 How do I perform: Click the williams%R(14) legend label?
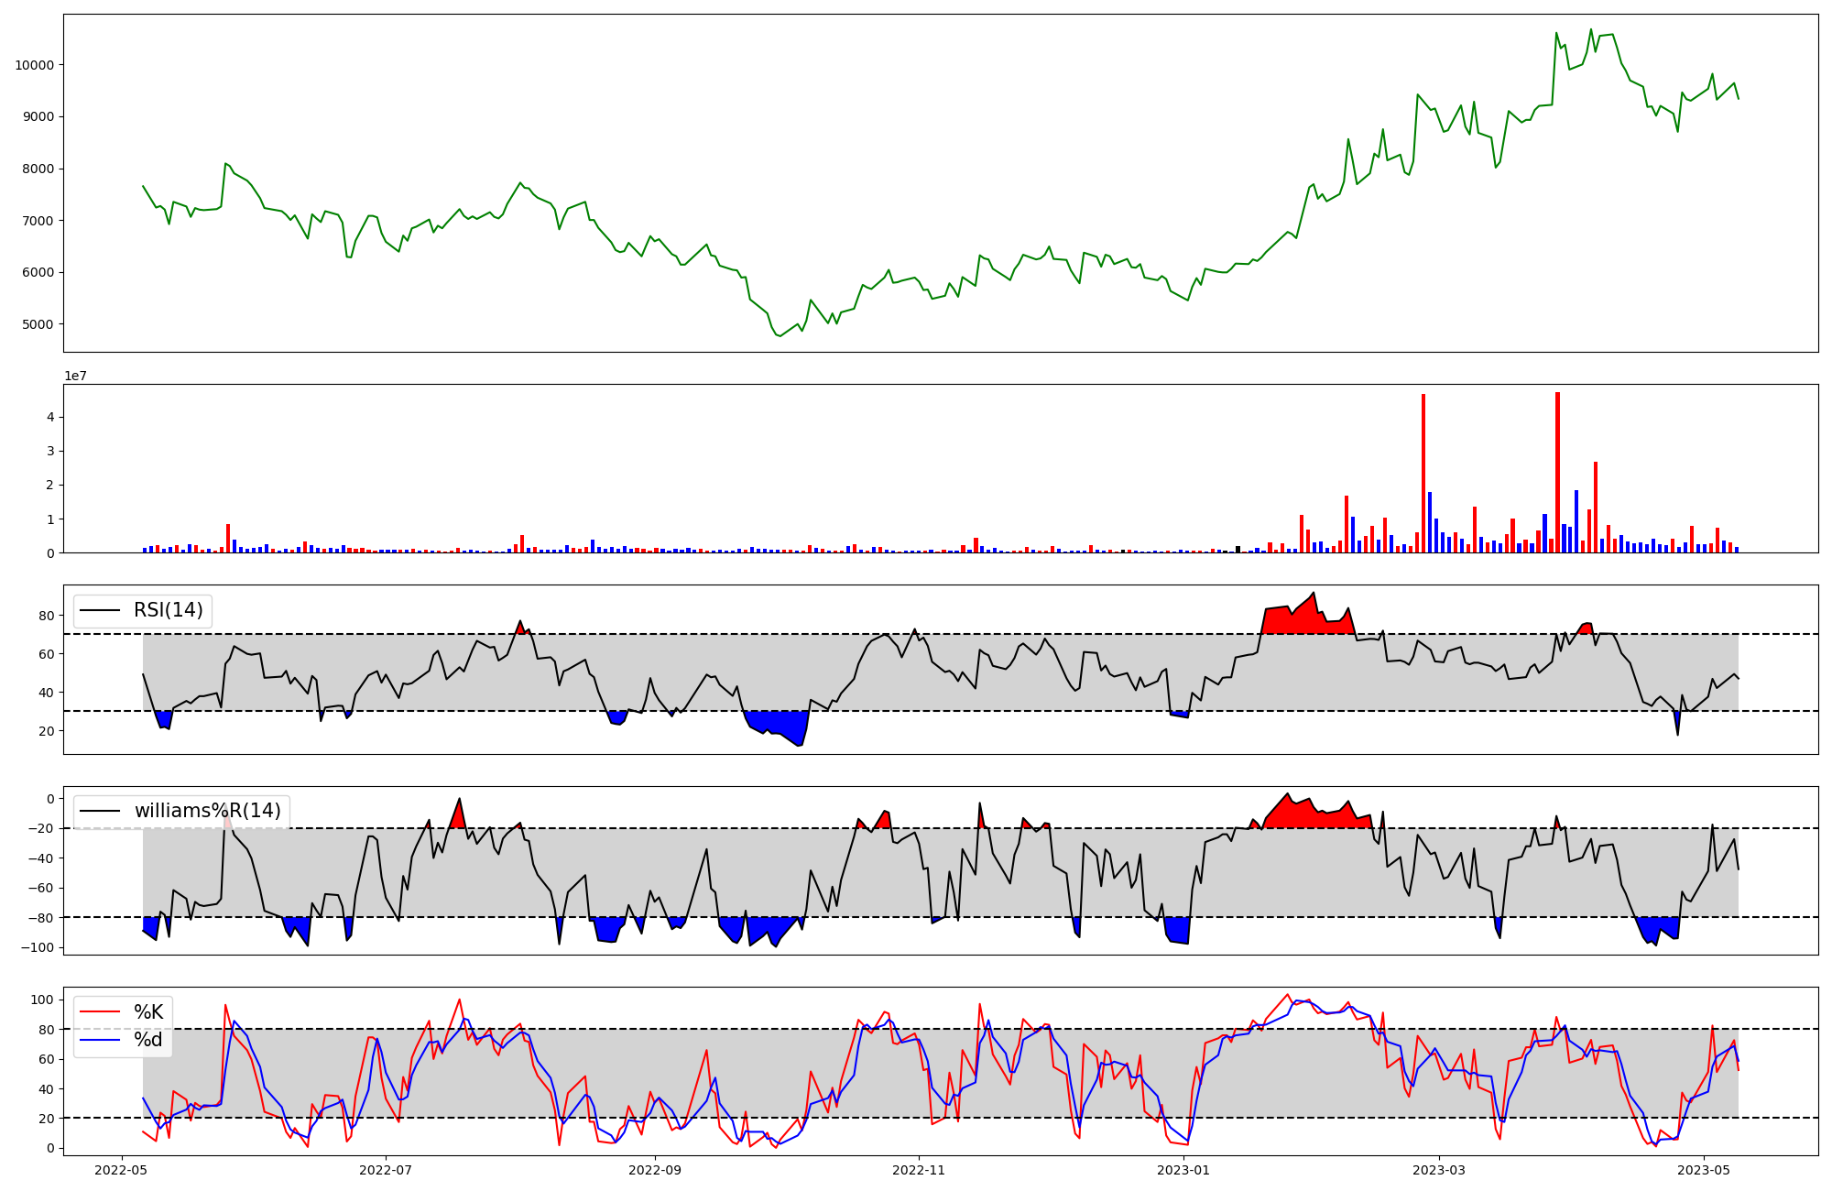(x=208, y=811)
